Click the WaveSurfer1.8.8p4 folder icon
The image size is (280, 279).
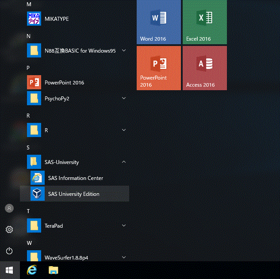(x=34, y=256)
